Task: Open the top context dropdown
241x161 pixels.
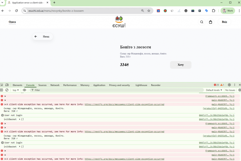Action: 15,90
